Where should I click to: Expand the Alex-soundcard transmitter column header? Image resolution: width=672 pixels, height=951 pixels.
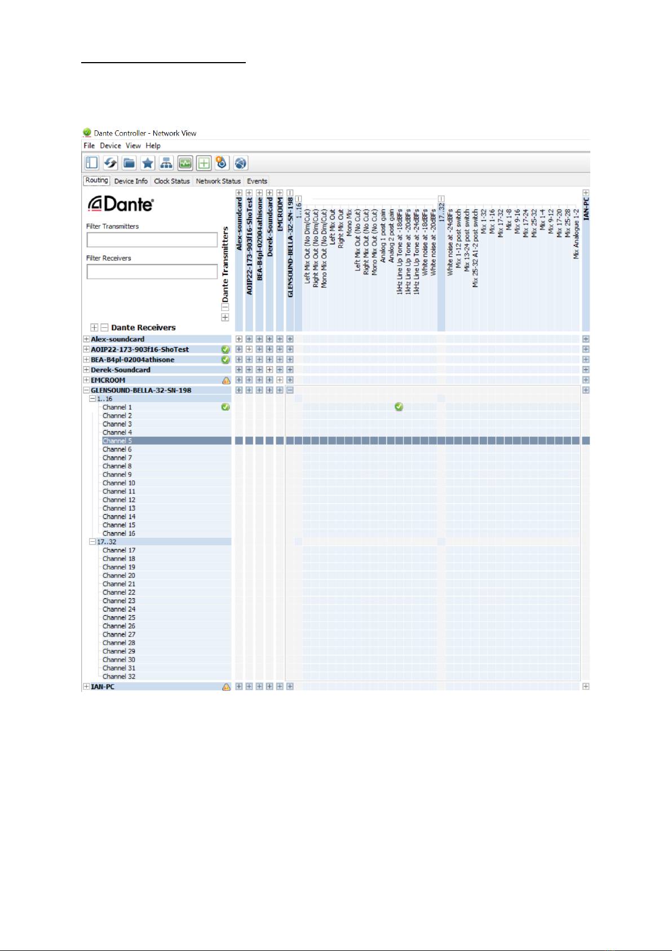pos(239,193)
